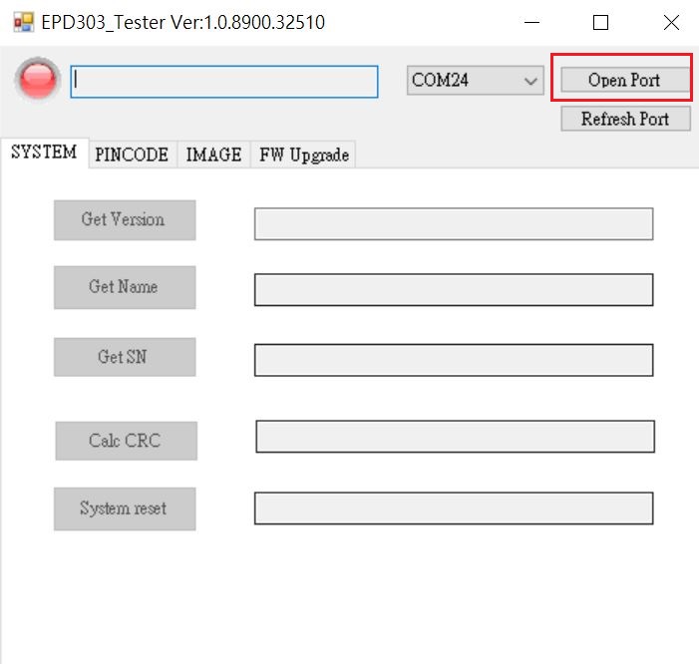Go to the FW Upgrade tab
699x664 pixels.
coord(303,155)
